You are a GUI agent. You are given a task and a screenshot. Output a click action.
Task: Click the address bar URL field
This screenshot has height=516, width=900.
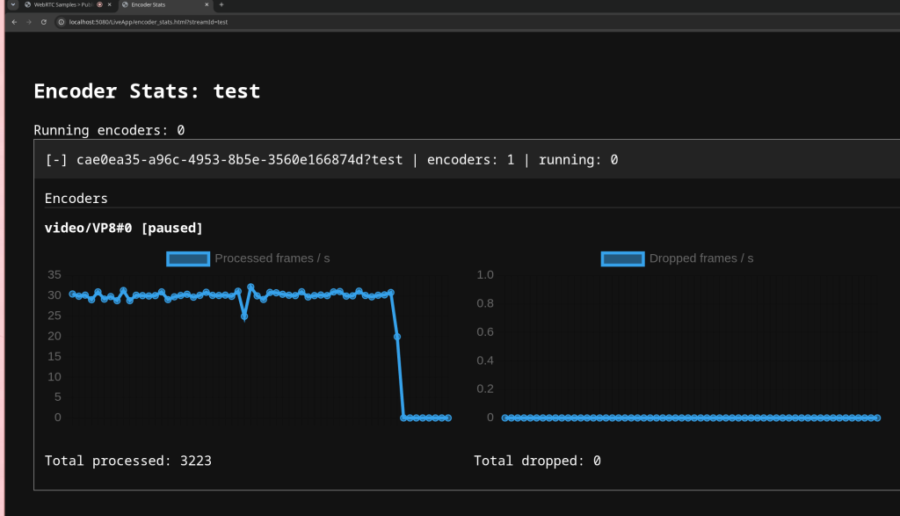coord(148,22)
